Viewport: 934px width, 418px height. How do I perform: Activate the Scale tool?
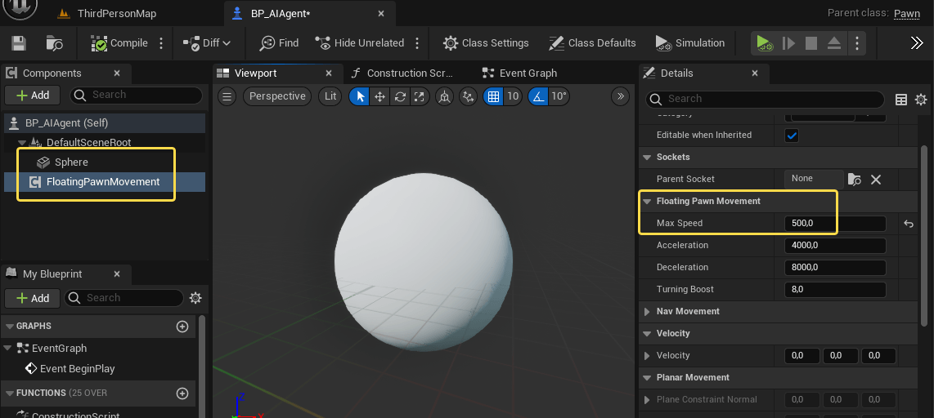pos(420,96)
